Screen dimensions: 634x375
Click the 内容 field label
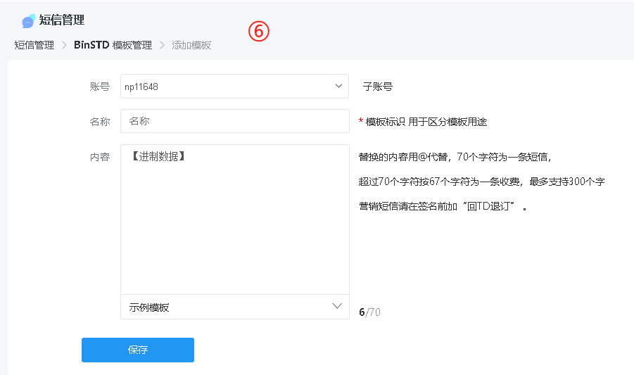tap(100, 157)
